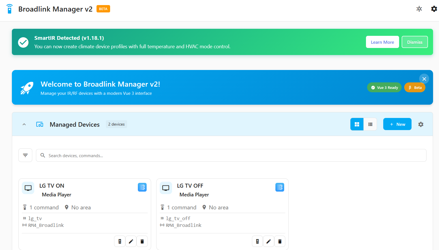
Task: Click the Vue 3 Ready badge
Action: [x=384, y=87]
